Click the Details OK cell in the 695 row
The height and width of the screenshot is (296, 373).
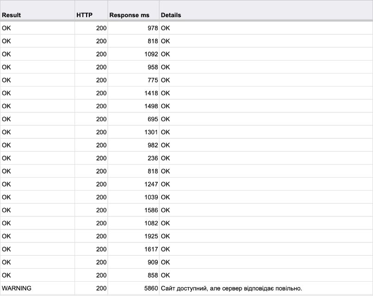[266, 119]
